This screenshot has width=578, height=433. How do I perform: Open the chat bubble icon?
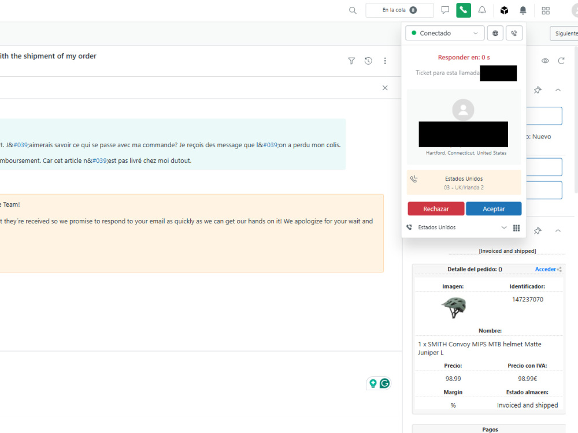coord(445,10)
